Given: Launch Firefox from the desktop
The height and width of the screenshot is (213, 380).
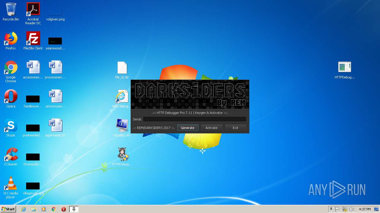Looking at the screenshot, I should pyautogui.click(x=11, y=41).
